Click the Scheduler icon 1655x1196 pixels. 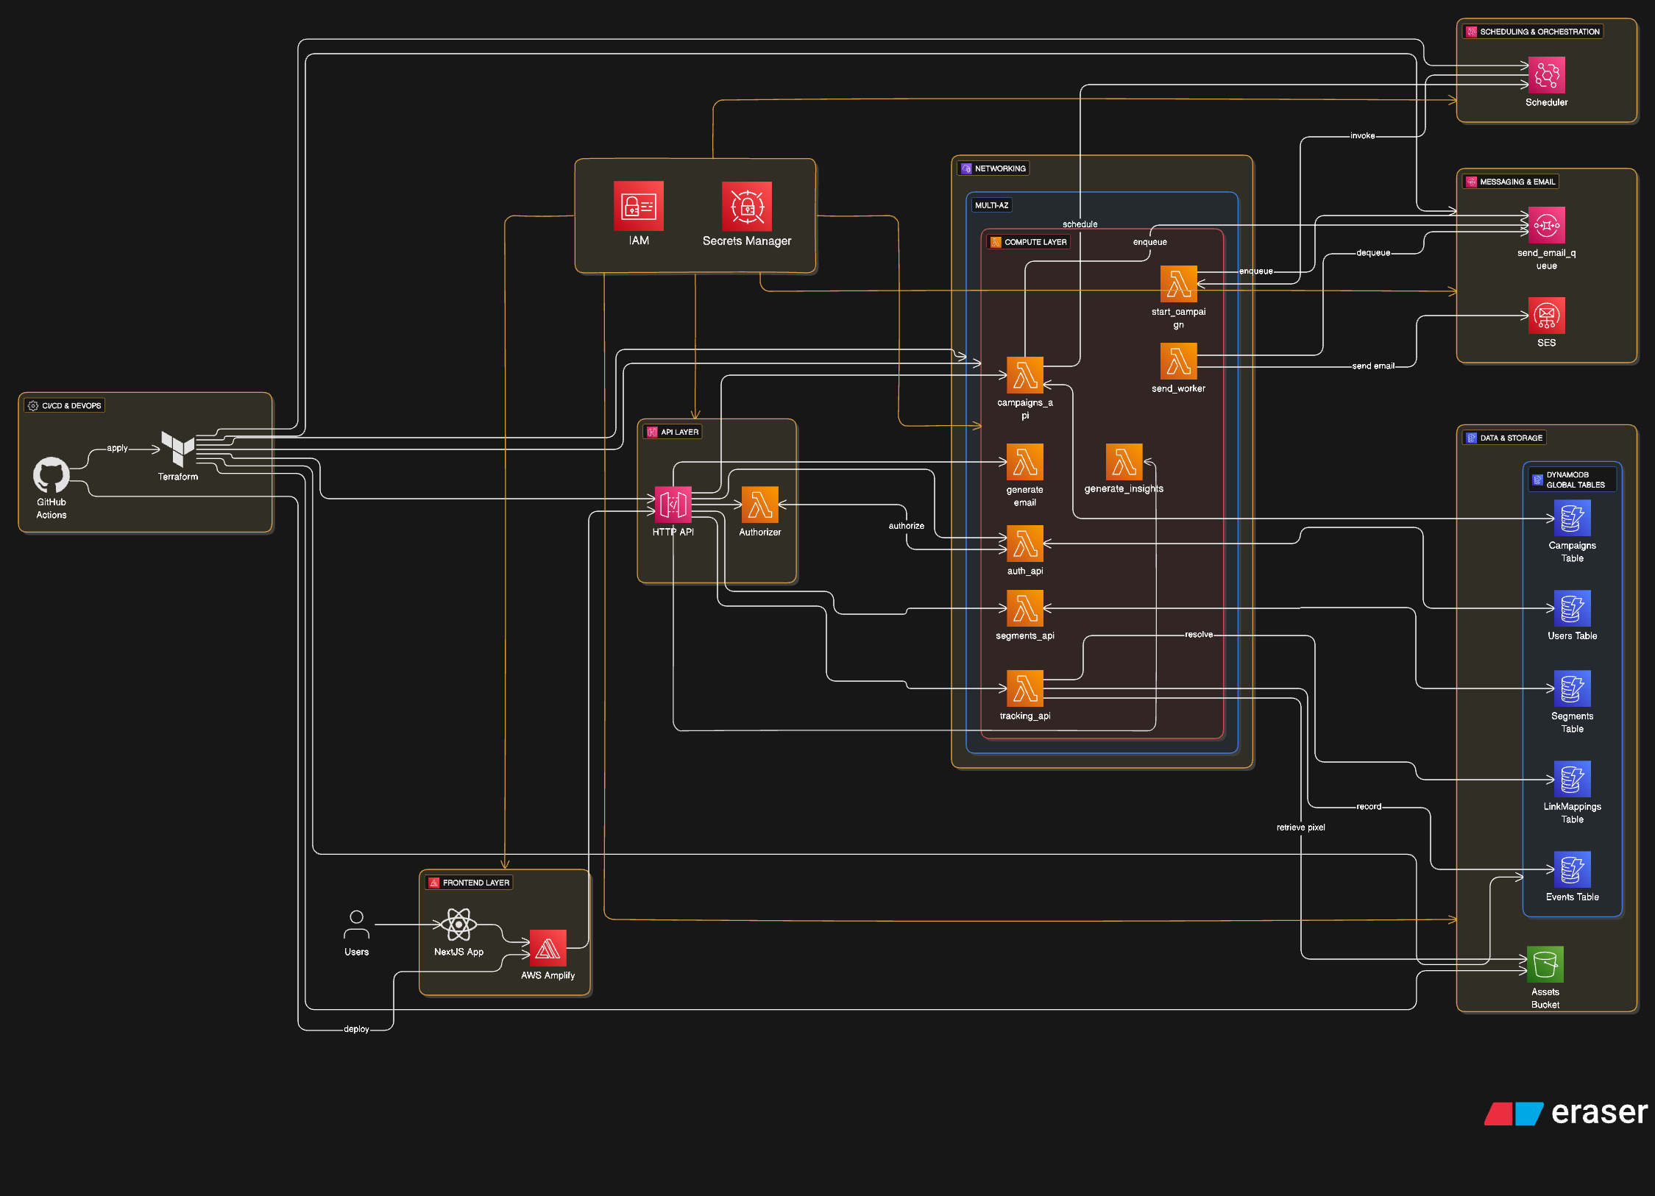coord(1546,75)
